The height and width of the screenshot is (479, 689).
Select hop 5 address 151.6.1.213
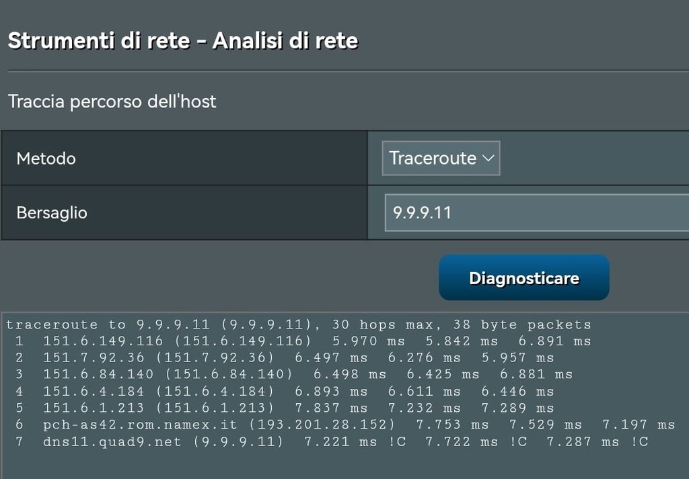(x=94, y=408)
